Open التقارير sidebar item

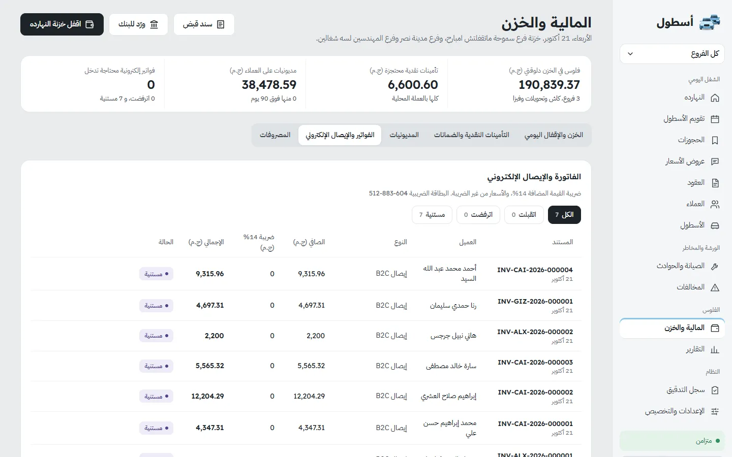click(672, 349)
